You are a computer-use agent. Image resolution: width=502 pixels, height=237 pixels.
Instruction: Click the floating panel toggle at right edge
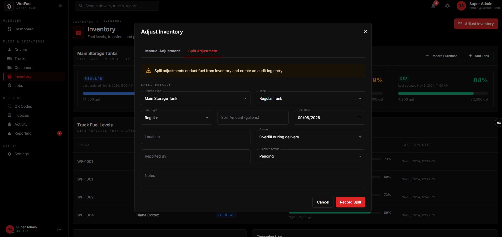tap(499, 122)
